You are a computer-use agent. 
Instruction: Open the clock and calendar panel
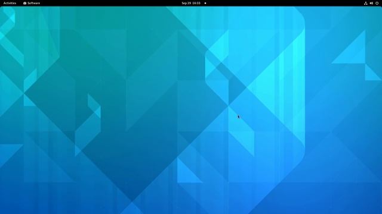click(191, 3)
